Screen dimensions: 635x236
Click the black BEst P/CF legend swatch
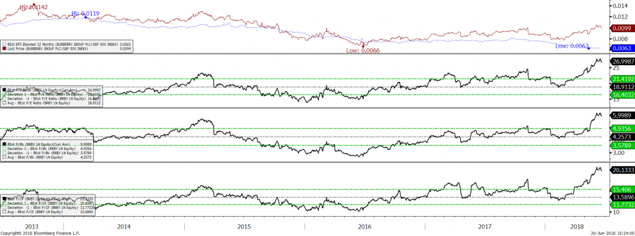pyautogui.click(x=4, y=199)
